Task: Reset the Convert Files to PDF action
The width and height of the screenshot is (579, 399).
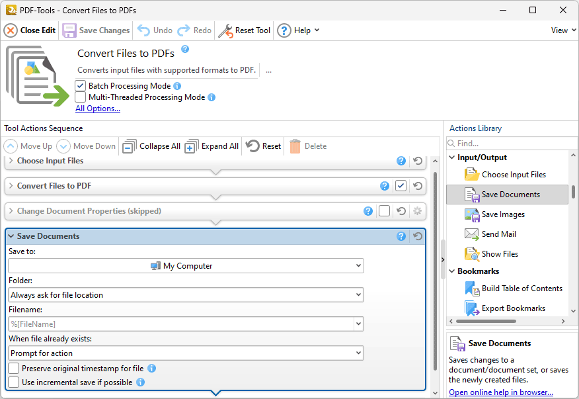Action: point(418,186)
